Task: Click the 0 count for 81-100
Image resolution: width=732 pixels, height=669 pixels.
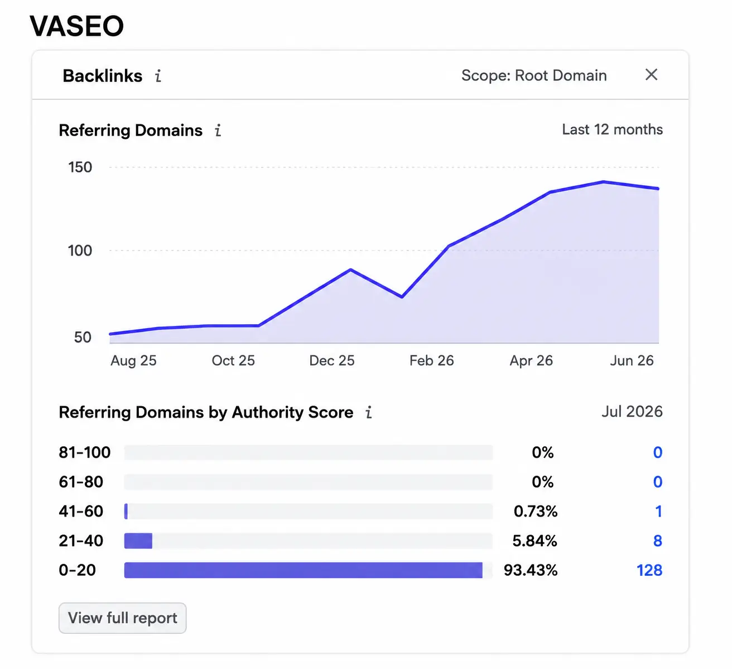Action: (x=658, y=453)
